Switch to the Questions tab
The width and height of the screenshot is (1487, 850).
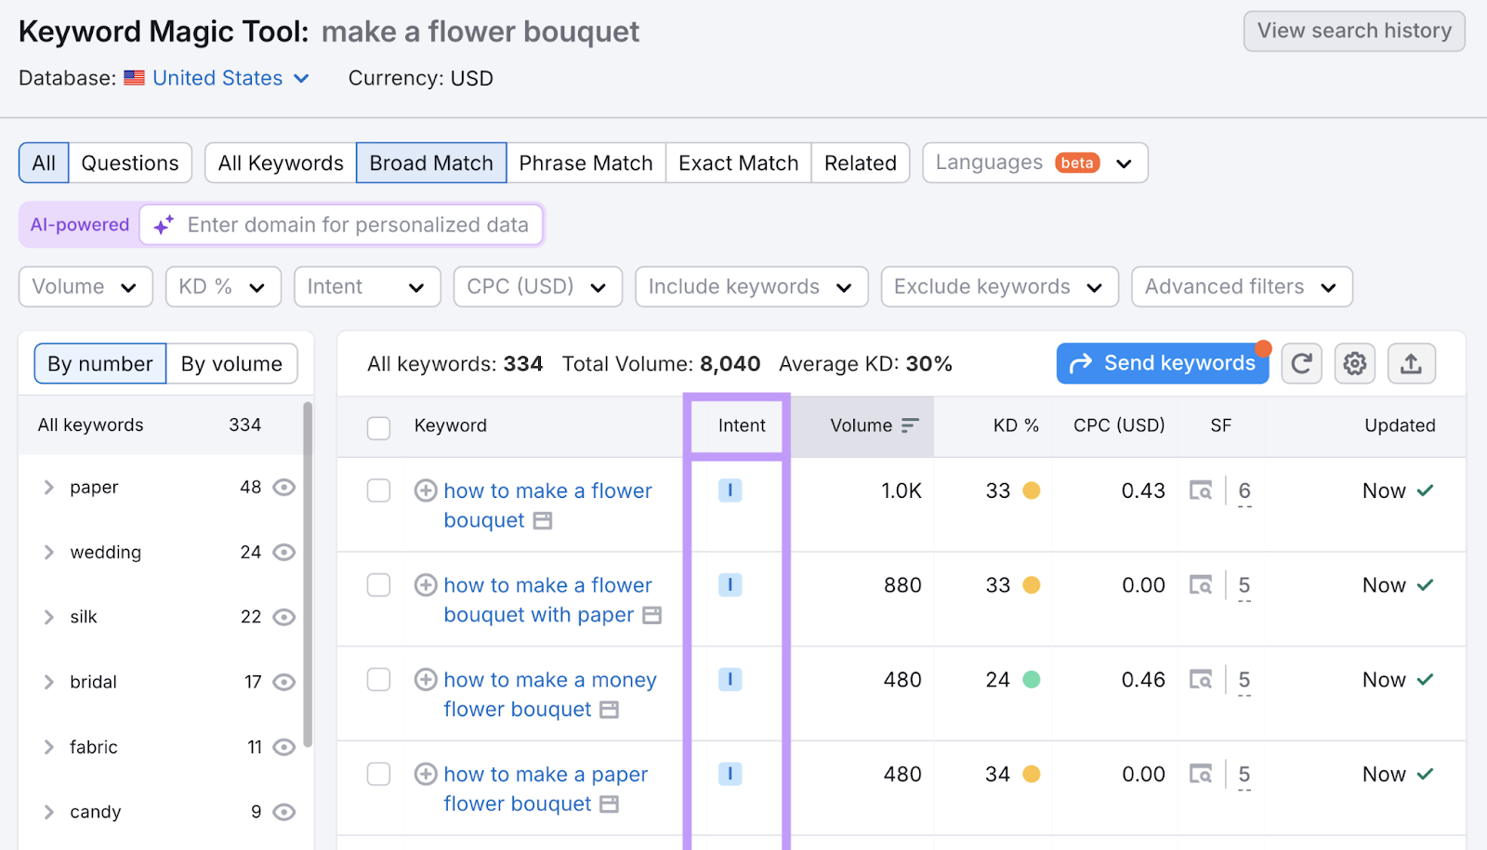pyautogui.click(x=129, y=163)
